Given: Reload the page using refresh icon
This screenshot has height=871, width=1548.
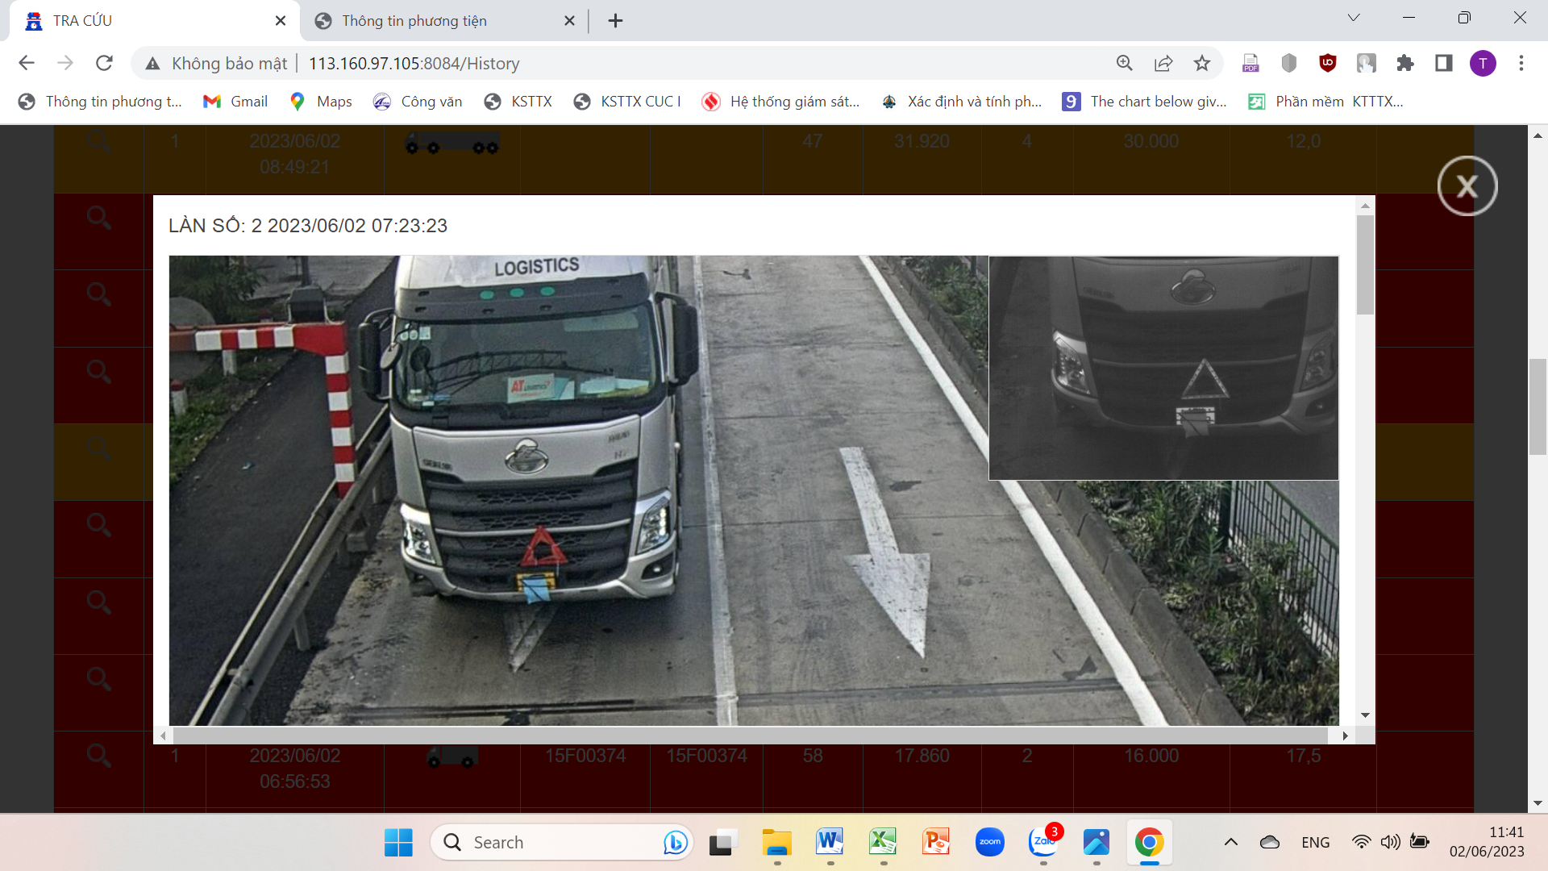Looking at the screenshot, I should pos(104,63).
